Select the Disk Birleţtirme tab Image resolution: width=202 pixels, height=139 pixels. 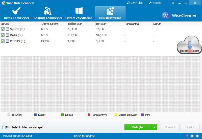110,13
